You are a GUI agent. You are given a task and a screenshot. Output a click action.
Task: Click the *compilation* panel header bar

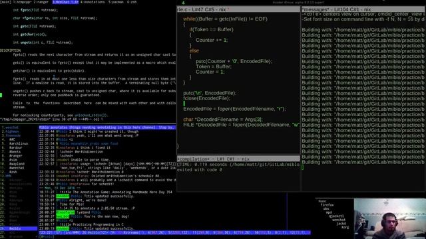click(x=238, y=159)
